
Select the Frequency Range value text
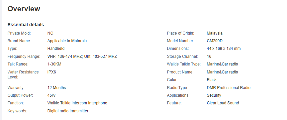tap(82, 57)
